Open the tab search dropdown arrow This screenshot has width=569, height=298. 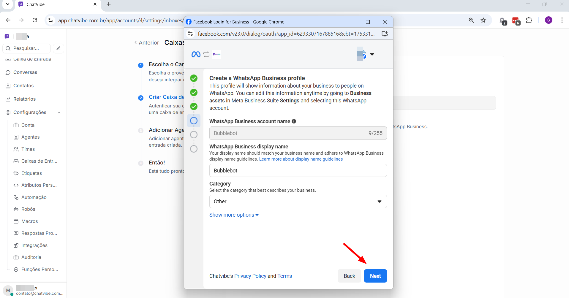[x=8, y=4]
